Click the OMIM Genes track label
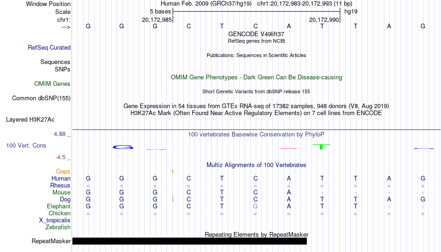Image resolution: width=441 pixels, height=252 pixels. coord(52,84)
